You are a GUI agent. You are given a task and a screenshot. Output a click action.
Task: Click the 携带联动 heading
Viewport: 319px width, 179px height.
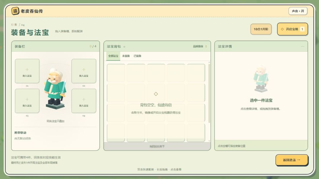point(20,133)
